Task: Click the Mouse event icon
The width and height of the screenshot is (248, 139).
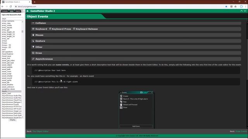Action: click(x=33, y=35)
